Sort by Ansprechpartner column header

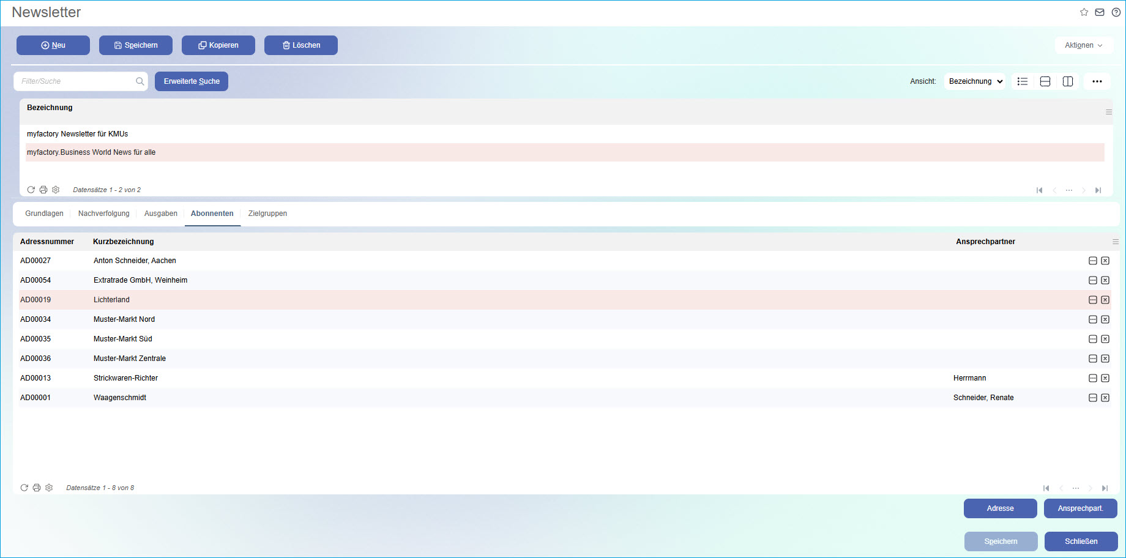pos(986,242)
